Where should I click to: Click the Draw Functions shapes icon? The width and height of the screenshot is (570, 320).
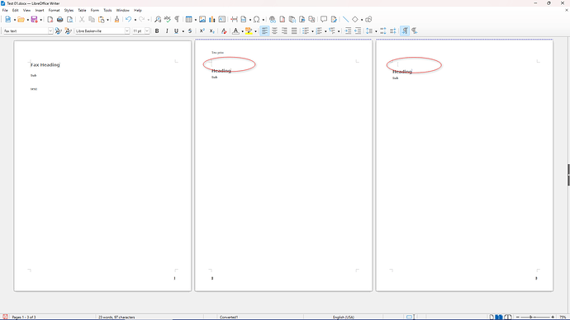point(368,20)
